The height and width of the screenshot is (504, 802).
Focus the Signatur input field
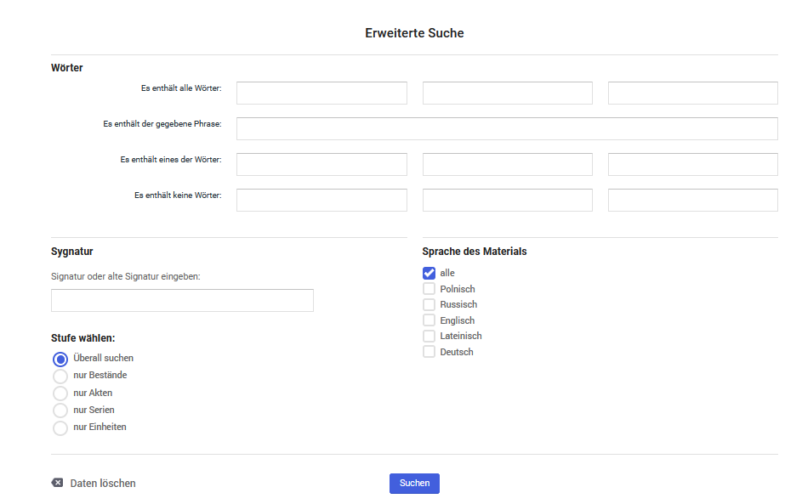click(182, 301)
